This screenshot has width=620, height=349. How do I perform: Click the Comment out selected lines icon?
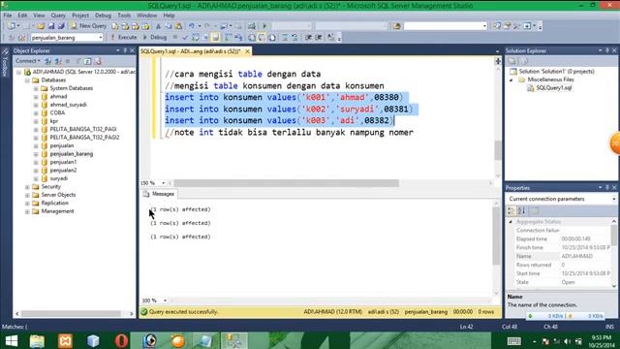pyautogui.click(x=285, y=38)
